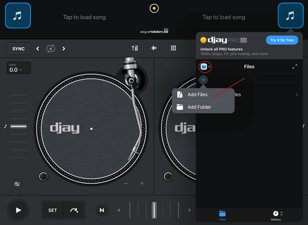Open the waveform FX icon
Image resolution: width=308 pixels, height=225 pixels.
[154, 48]
